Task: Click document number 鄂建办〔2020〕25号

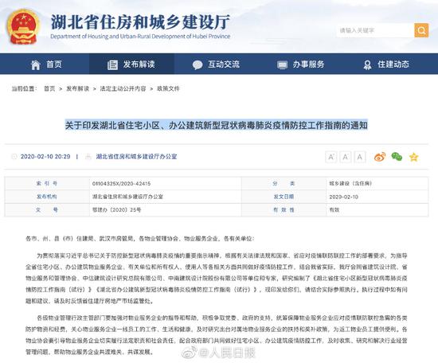Action: tap(117, 209)
